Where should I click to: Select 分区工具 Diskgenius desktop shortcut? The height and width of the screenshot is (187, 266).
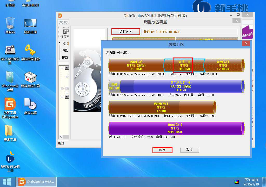(10, 108)
